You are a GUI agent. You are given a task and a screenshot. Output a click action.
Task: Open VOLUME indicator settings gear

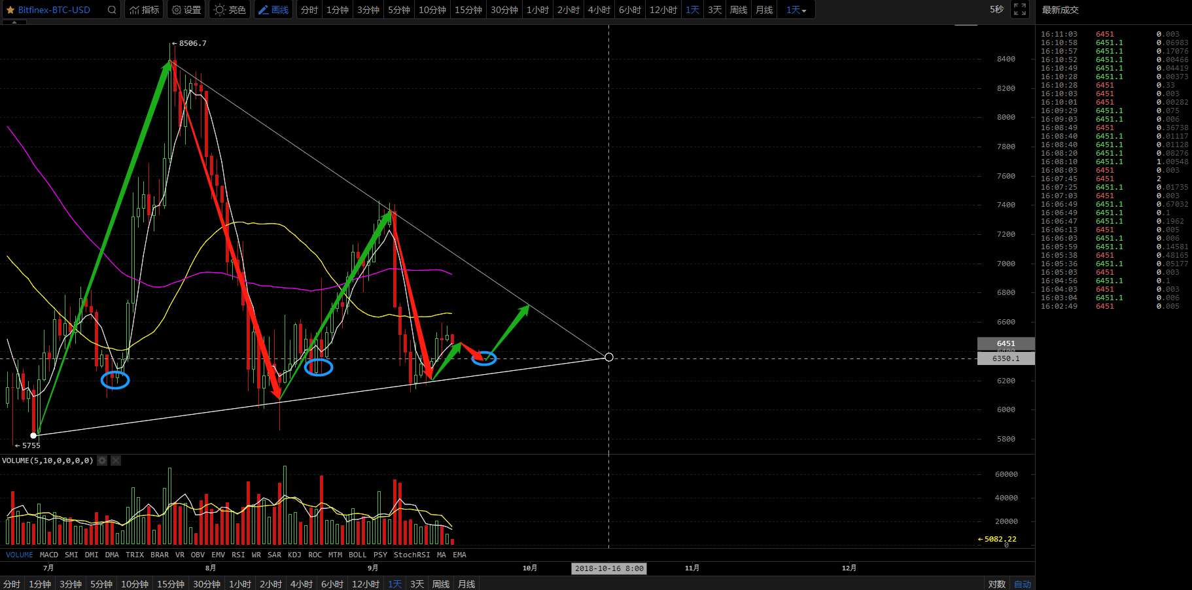point(102,460)
